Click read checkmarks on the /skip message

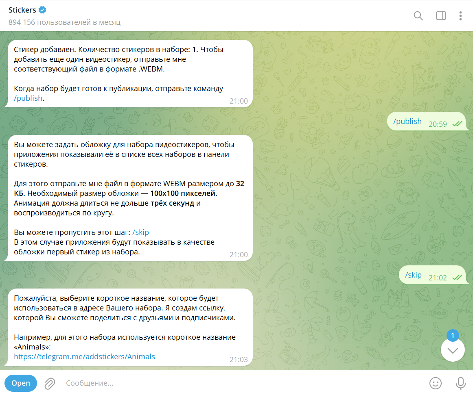(457, 277)
